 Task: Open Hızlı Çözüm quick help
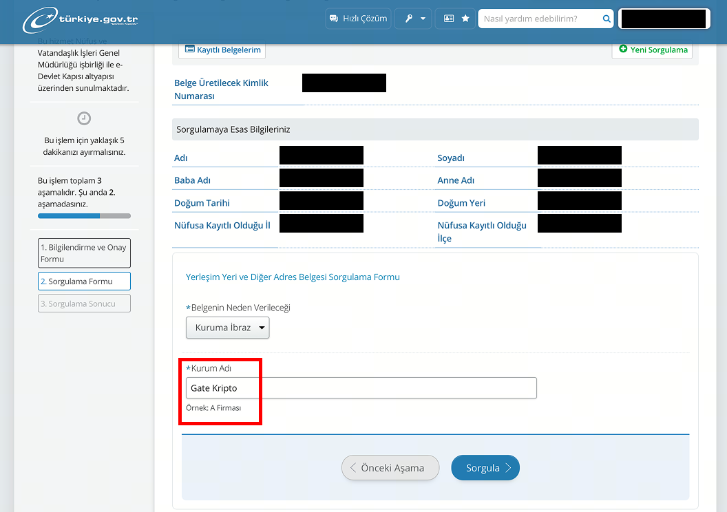358,19
